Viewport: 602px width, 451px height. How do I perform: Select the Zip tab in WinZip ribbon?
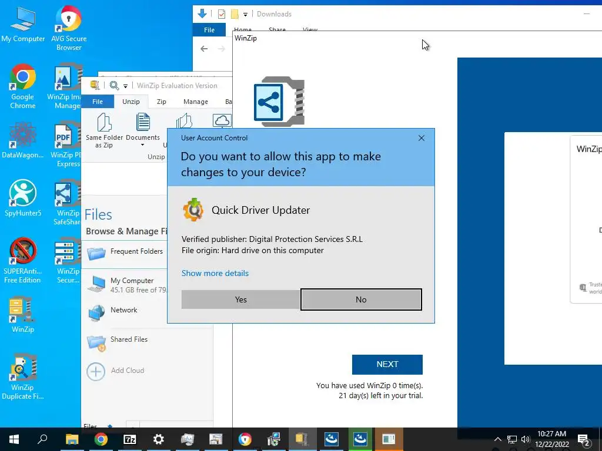pyautogui.click(x=161, y=102)
